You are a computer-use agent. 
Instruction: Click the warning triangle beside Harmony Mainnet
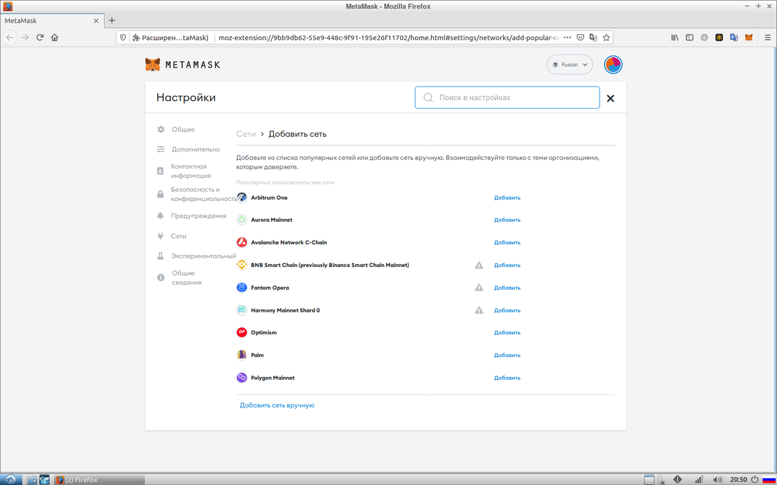tap(479, 310)
